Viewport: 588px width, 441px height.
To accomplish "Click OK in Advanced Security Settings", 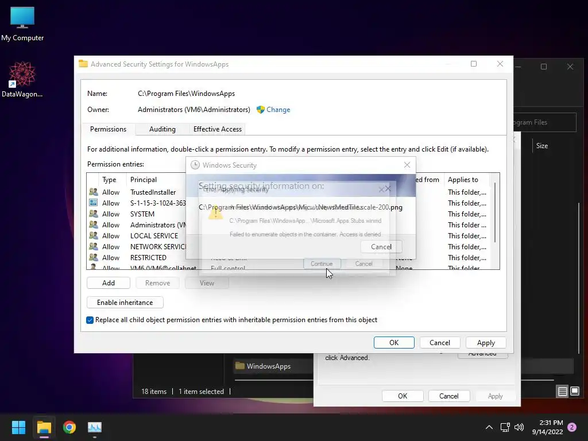I will tap(394, 342).
